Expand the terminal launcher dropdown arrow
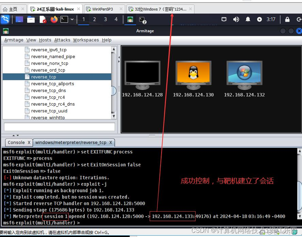The image size is (302, 237). point(72,19)
